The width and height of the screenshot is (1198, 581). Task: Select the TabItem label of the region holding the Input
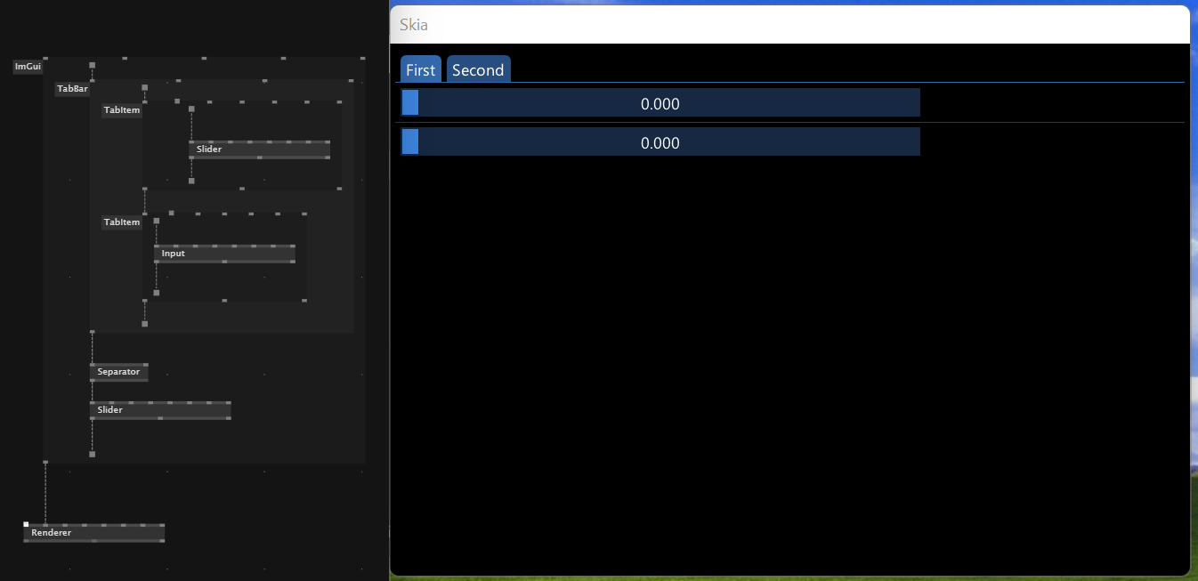click(122, 222)
